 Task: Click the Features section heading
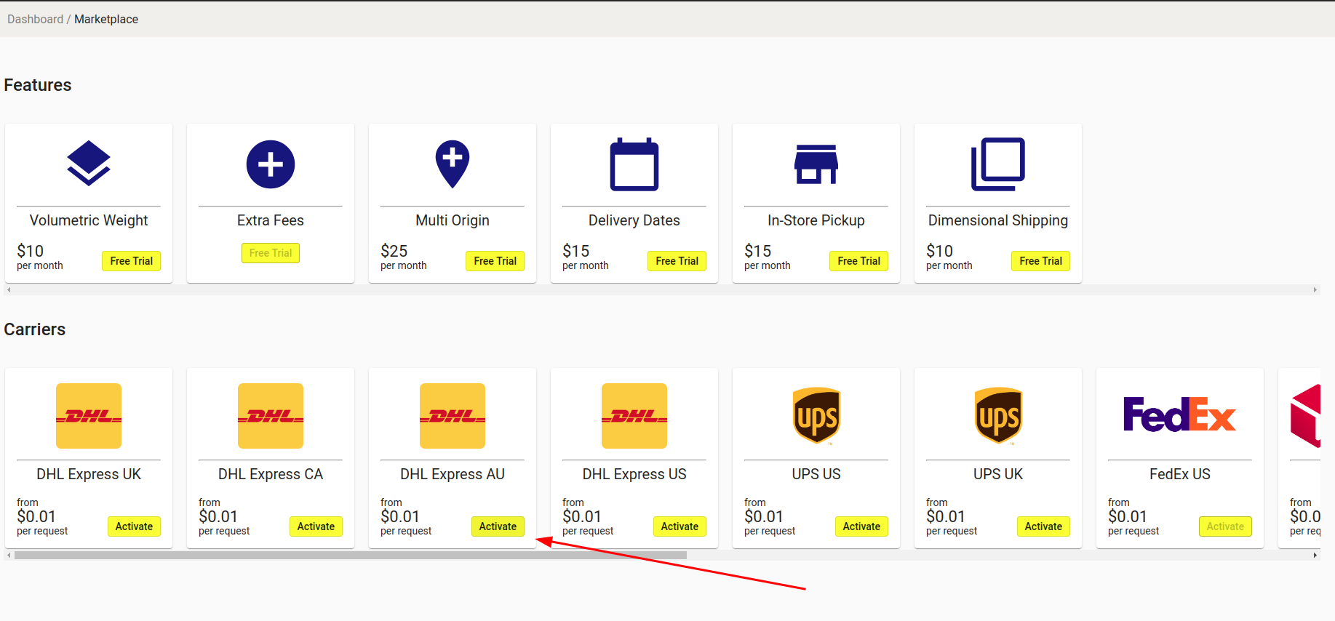[x=38, y=85]
